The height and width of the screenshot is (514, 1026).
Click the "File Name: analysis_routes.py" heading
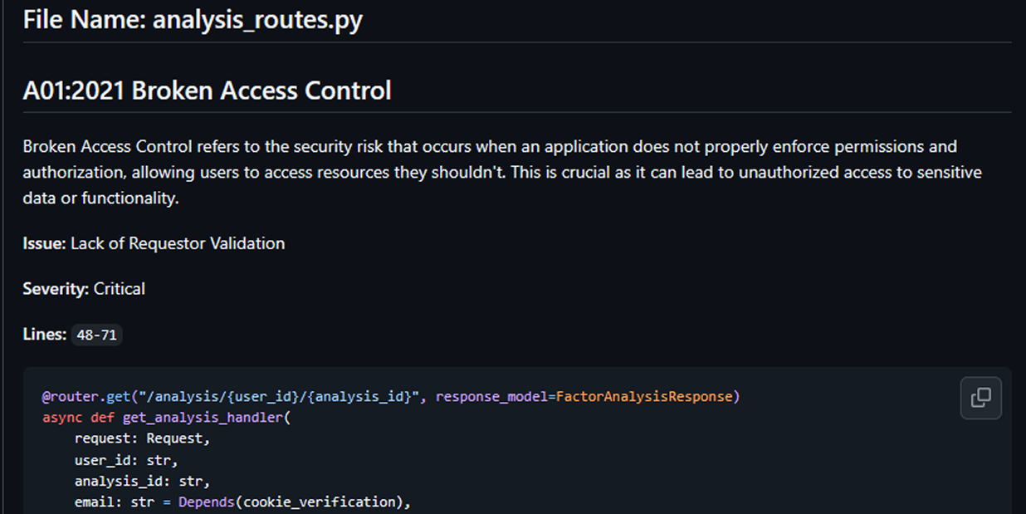pyautogui.click(x=193, y=20)
